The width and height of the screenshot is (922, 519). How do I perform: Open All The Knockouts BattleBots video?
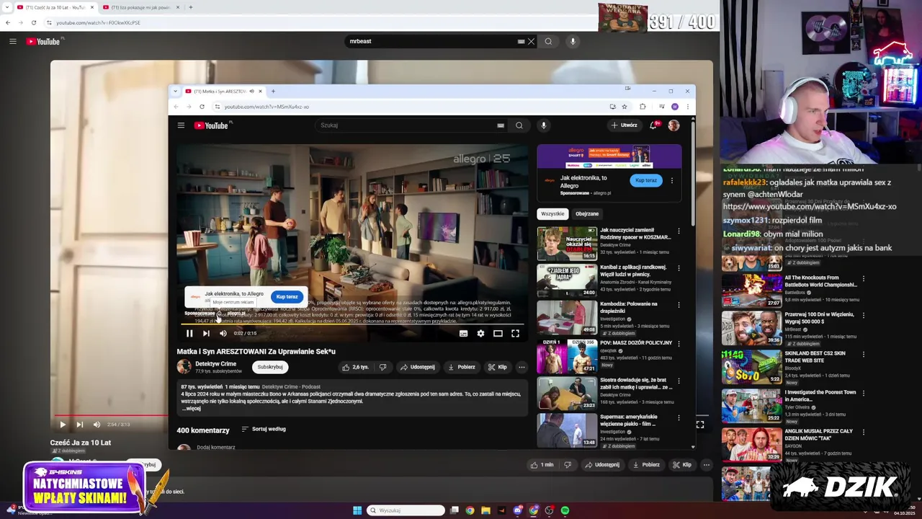click(751, 290)
